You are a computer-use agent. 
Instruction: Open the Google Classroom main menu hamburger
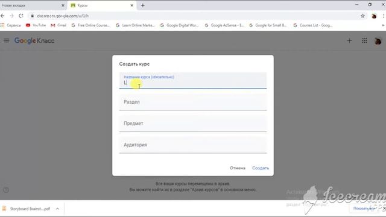[x=7, y=40]
